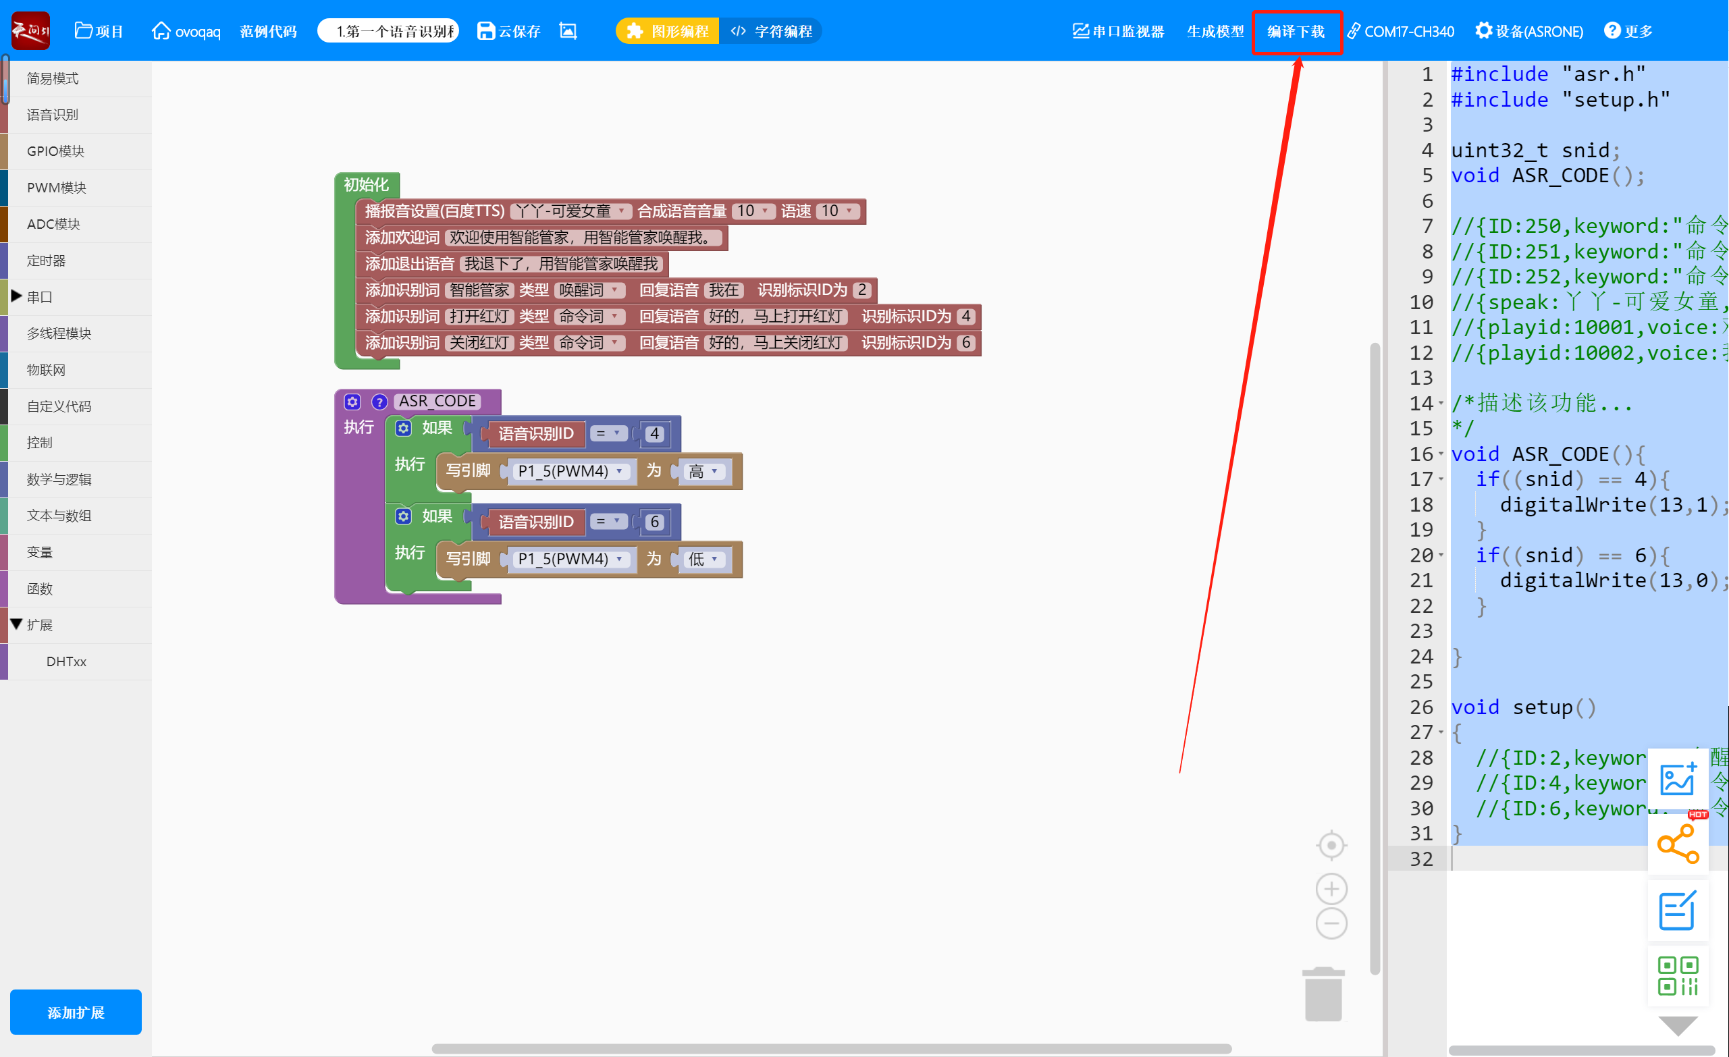Click the green QR code icon
Screen dimensions: 1729x1057
coord(1678,975)
